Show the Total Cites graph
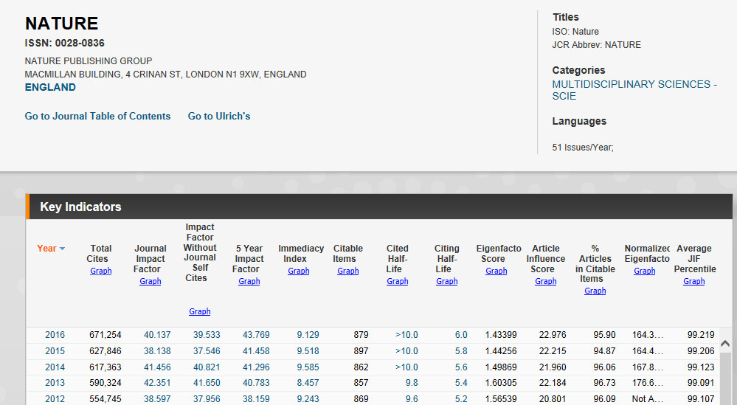 pos(101,271)
